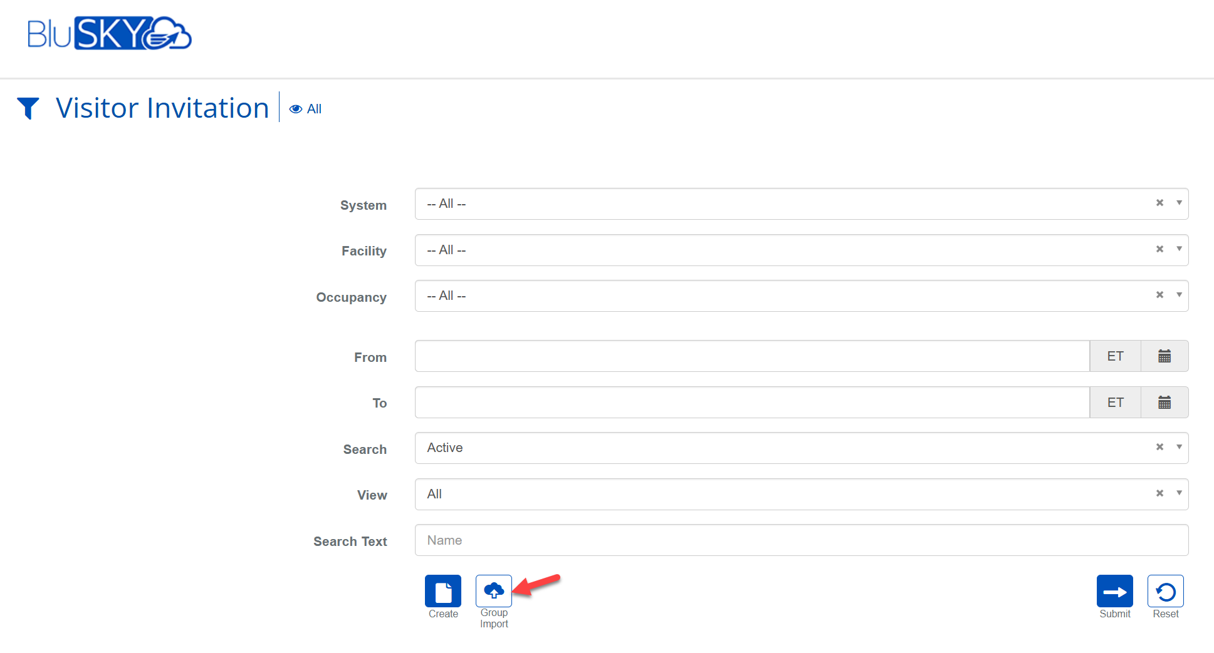
Task: Expand the Facility dropdown
Action: pos(1179,249)
